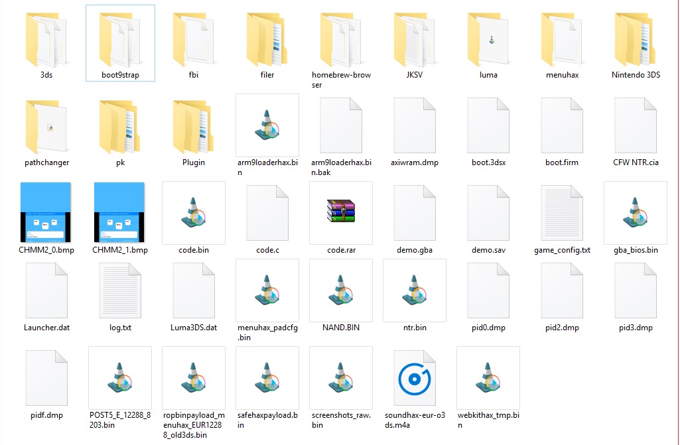Screen dimensions: 680x445
Task: Click the arm9loaderhax.bin.bak file icon
Action: click(341, 125)
